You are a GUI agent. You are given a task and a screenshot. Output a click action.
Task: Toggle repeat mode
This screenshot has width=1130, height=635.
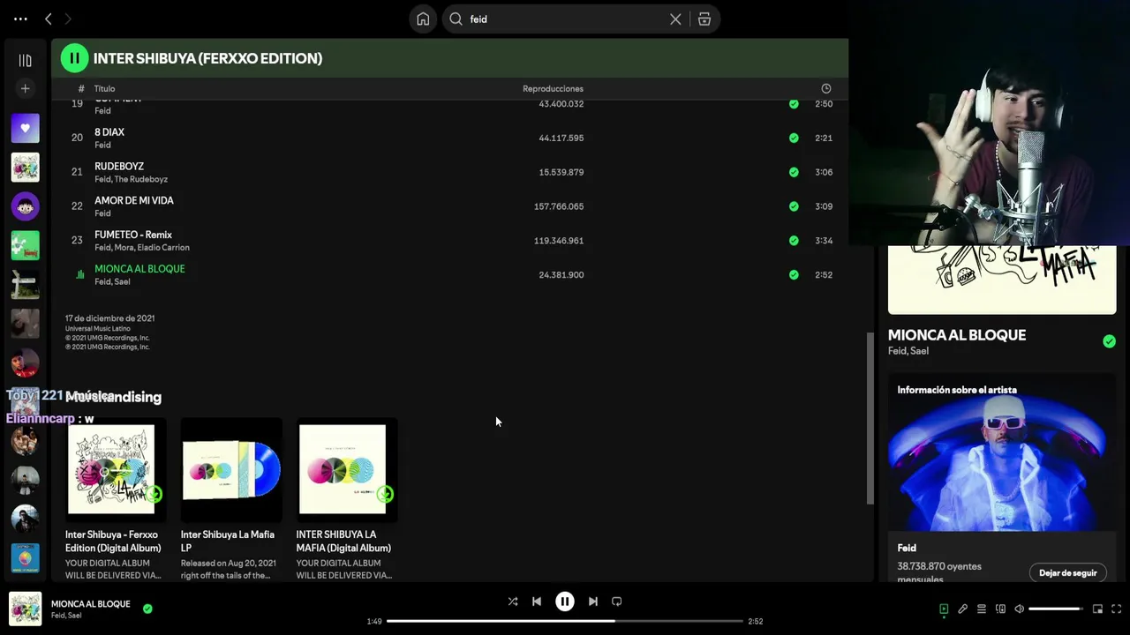pyautogui.click(x=617, y=601)
